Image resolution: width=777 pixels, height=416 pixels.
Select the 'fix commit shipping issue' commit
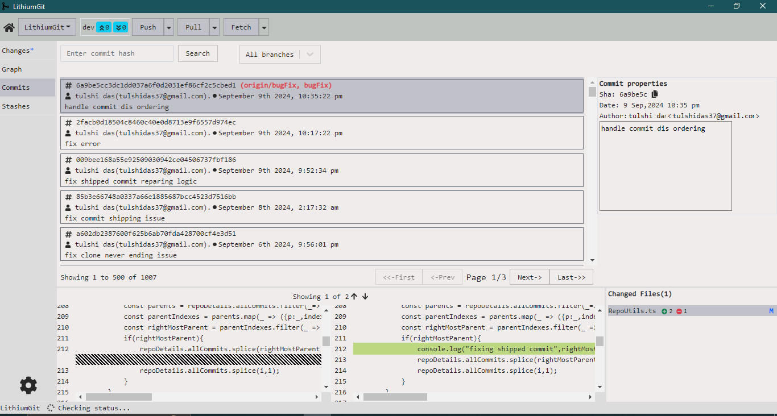pyautogui.click(x=321, y=207)
